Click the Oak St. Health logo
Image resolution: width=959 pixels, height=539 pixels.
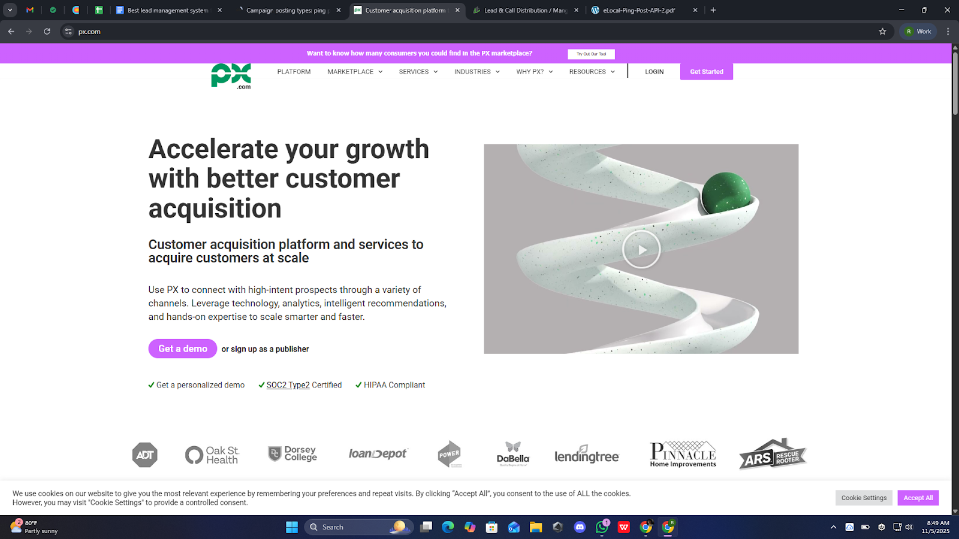point(212,455)
